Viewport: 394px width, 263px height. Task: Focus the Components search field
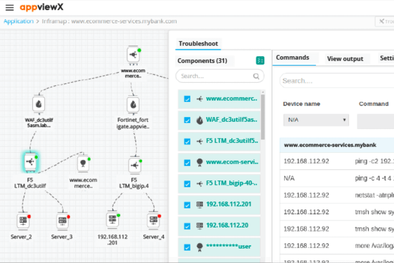(x=220, y=76)
